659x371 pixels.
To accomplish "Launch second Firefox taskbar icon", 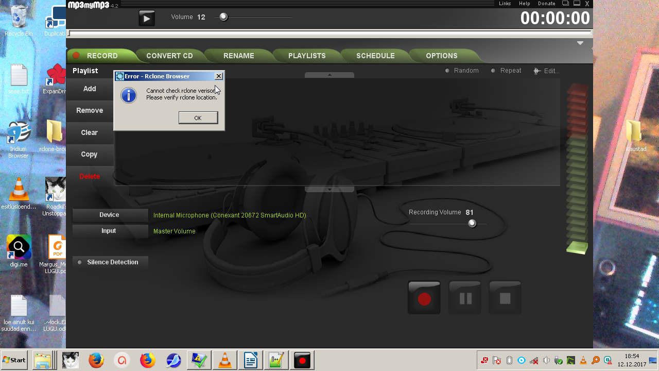I will pos(148,360).
